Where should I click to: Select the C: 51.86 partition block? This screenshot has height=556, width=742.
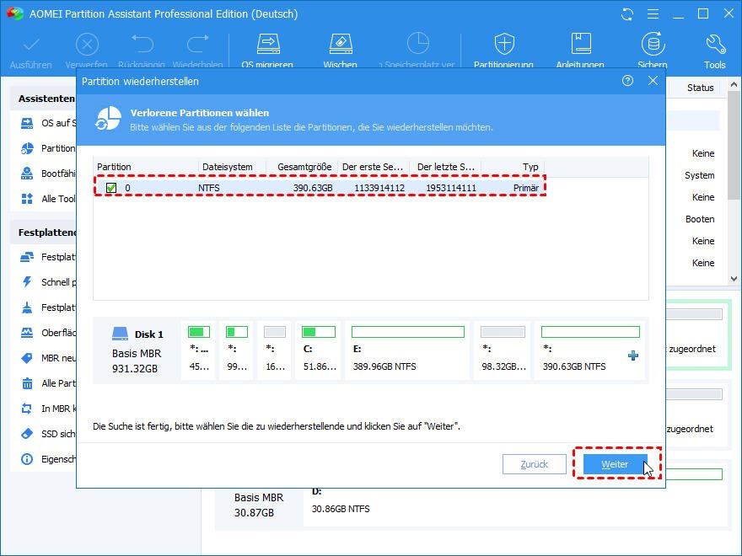(319, 350)
